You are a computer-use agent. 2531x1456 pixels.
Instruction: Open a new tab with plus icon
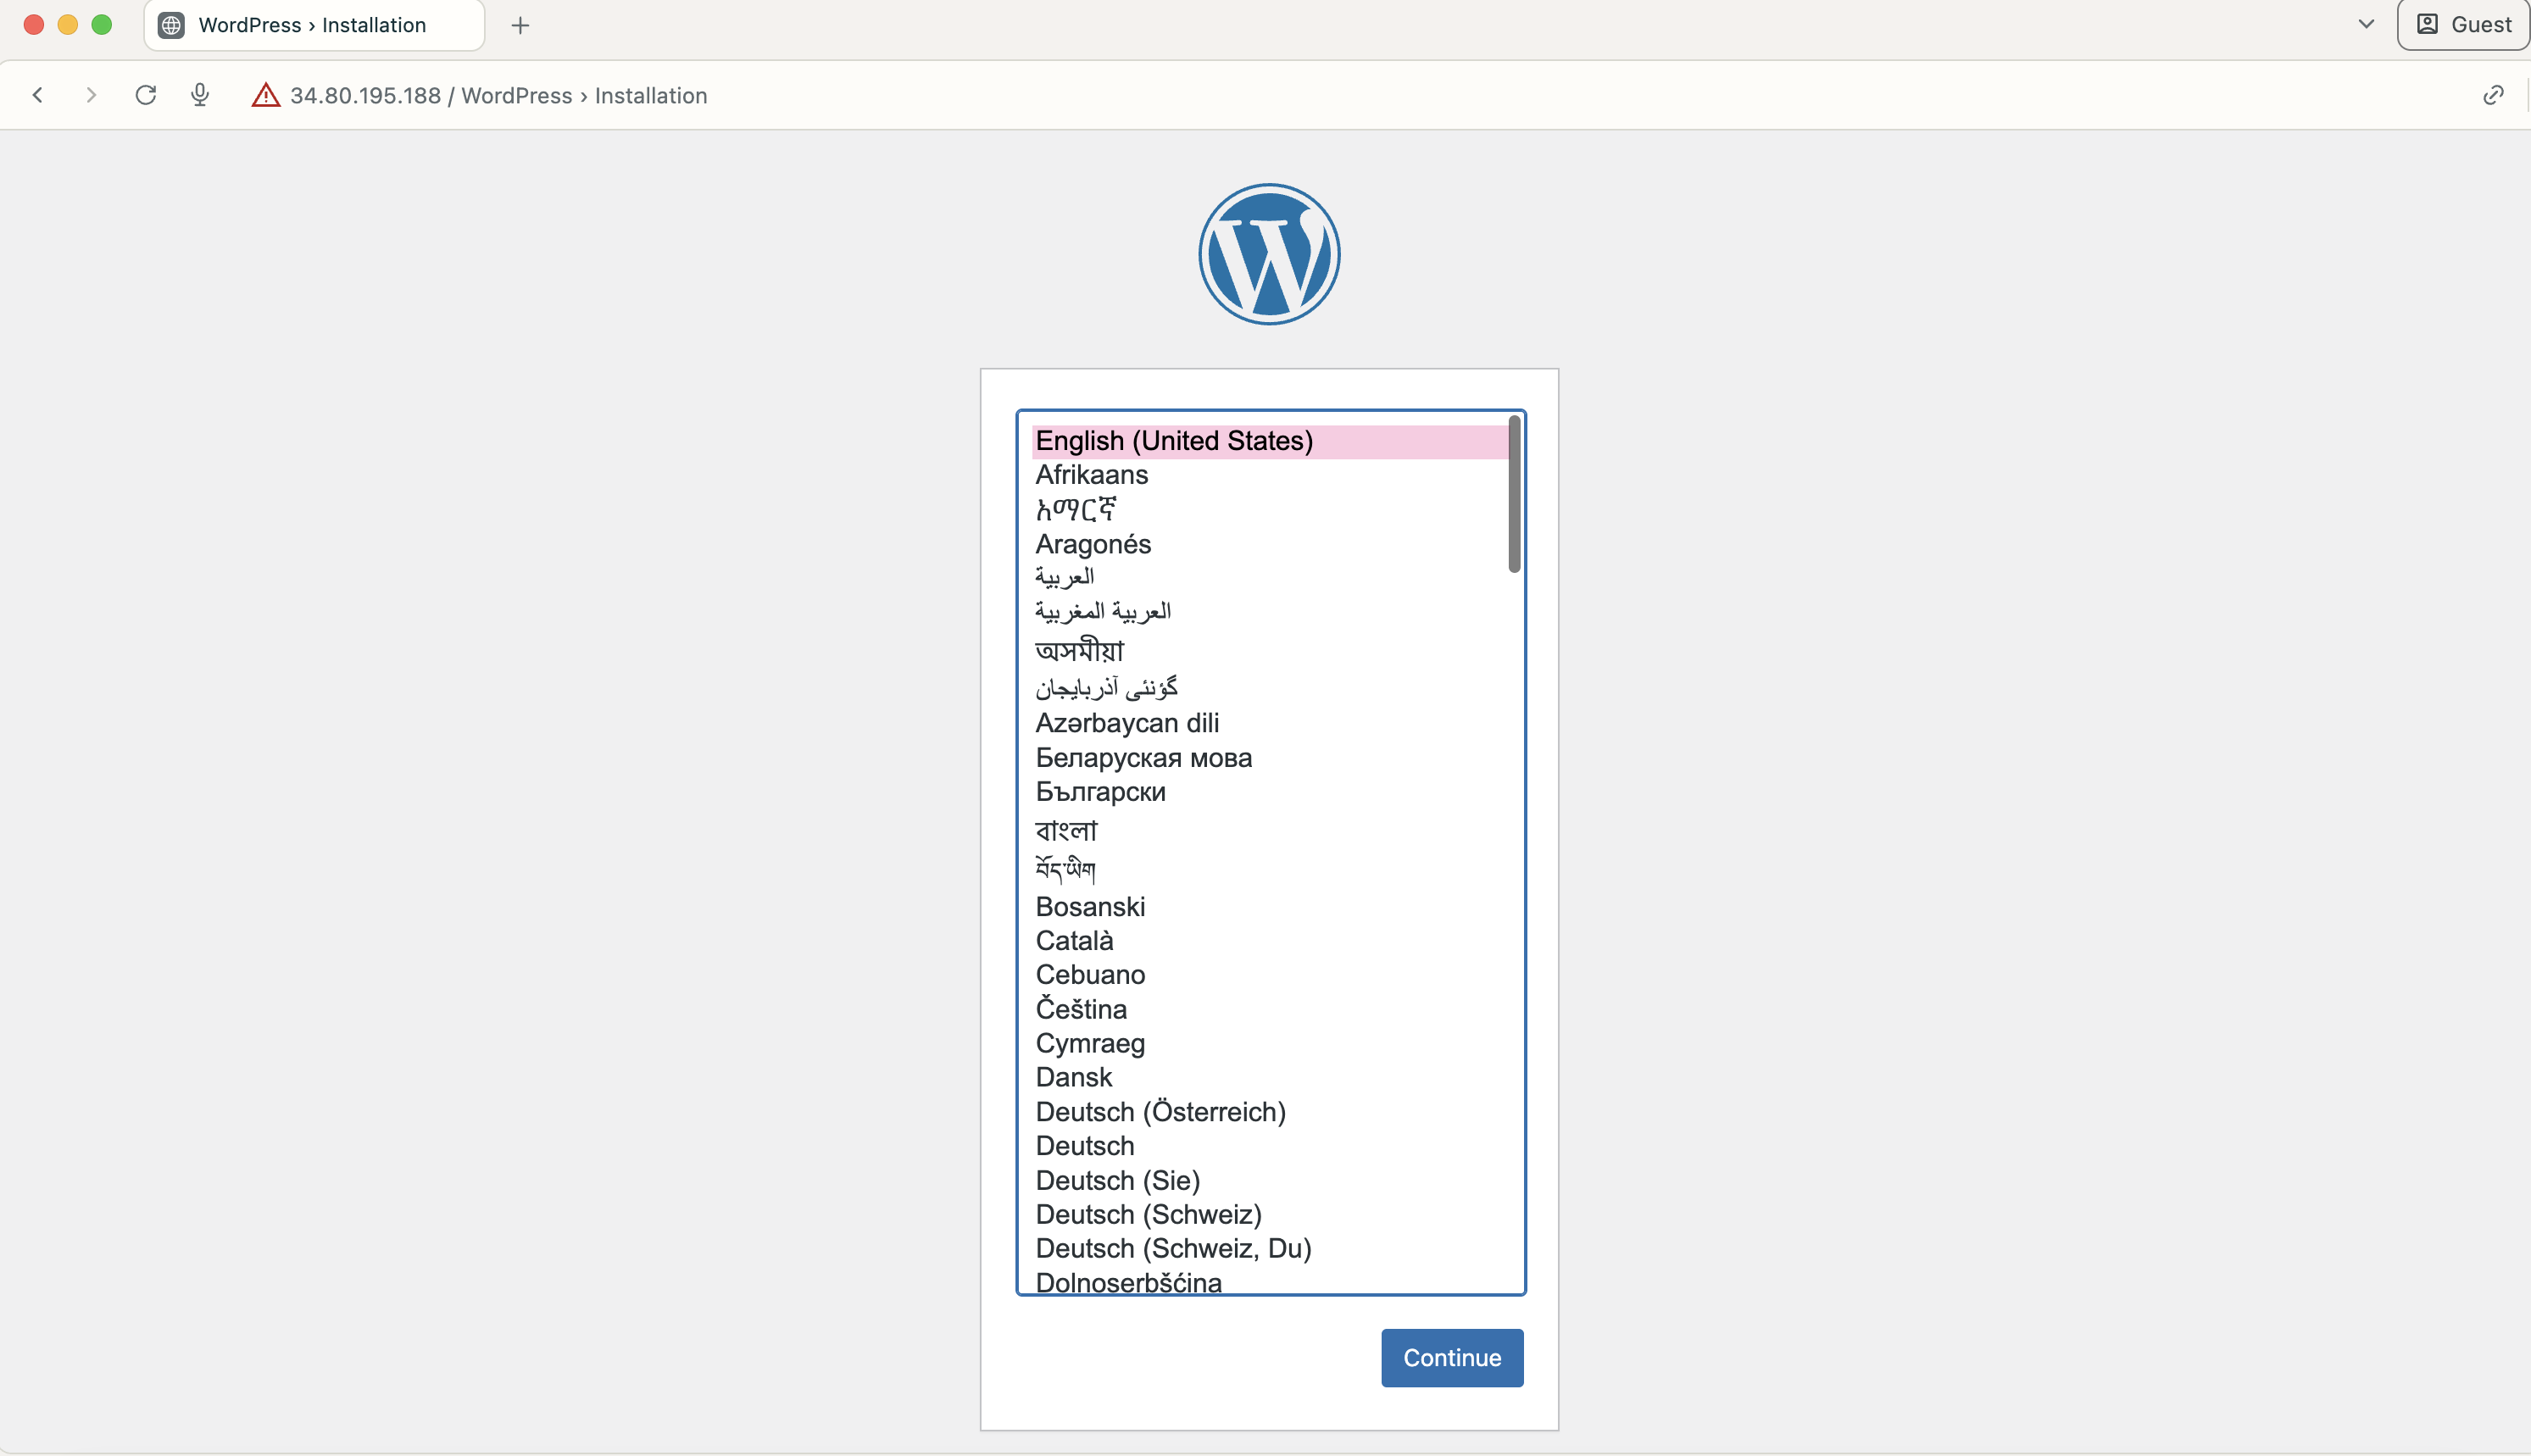click(x=520, y=25)
